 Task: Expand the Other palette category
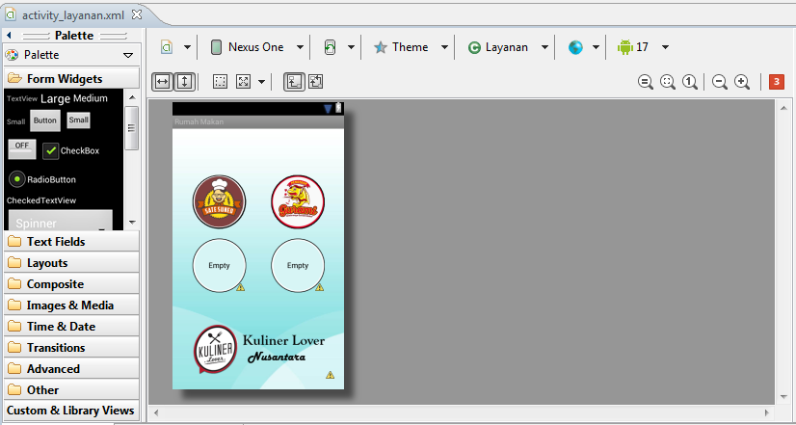point(71,390)
